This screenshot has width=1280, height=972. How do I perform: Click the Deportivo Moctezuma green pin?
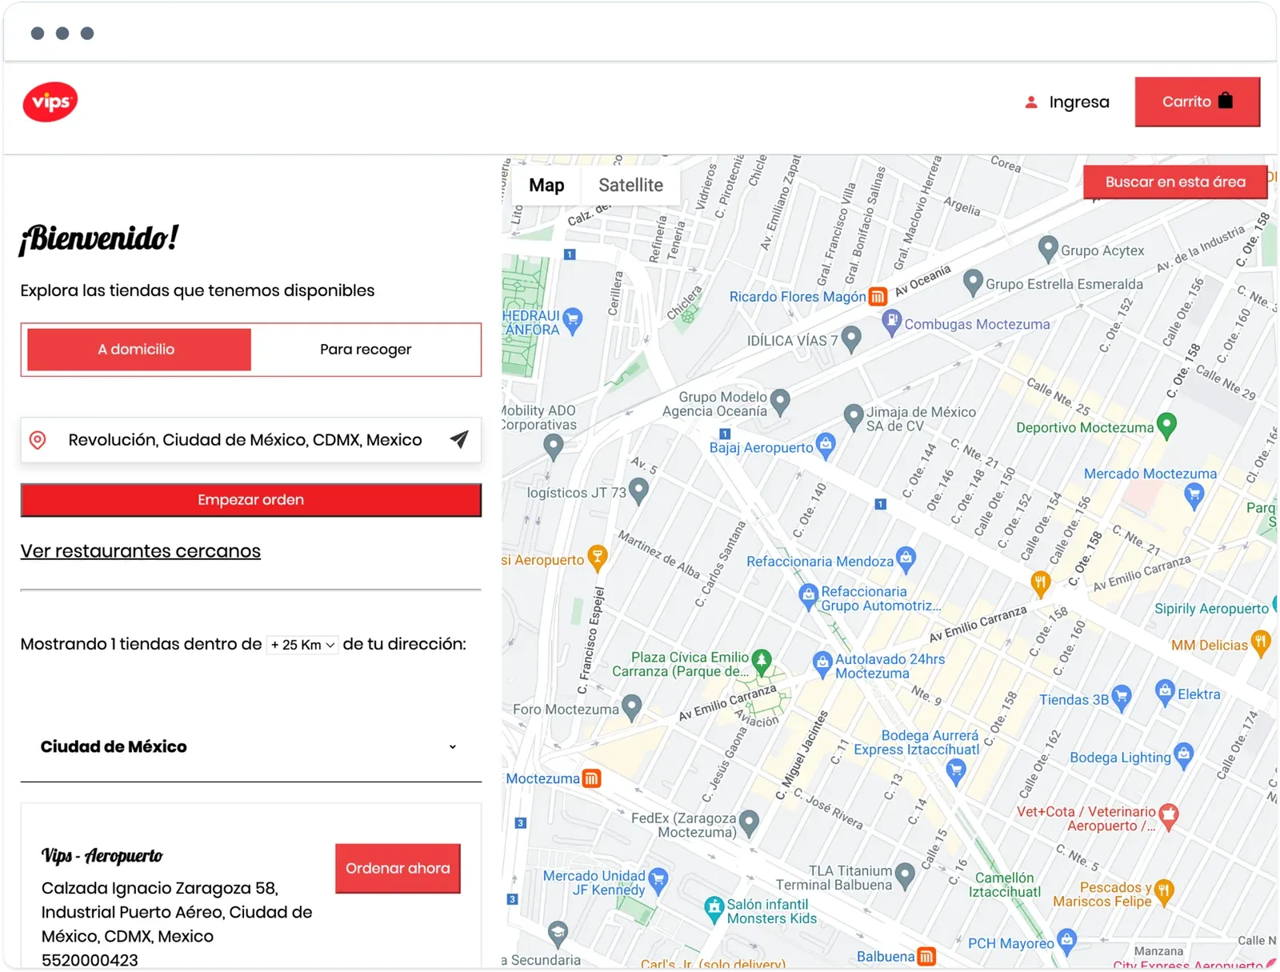click(x=1167, y=426)
